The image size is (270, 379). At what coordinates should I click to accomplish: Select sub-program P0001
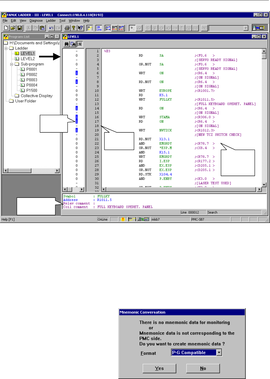coord(32,69)
